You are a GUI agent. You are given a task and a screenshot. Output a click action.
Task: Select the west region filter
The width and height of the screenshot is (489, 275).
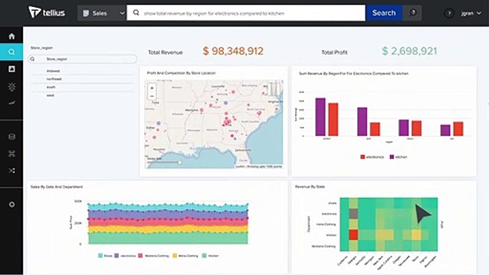(x=50, y=95)
